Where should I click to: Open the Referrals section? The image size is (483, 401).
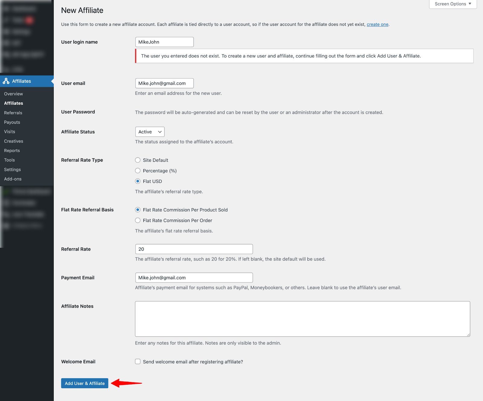coord(13,113)
